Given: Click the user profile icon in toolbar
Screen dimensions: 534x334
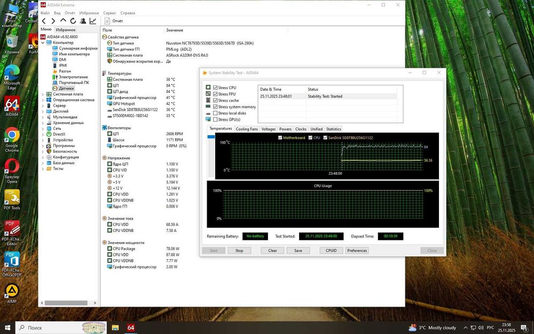Looking at the screenshot, I should [x=83, y=21].
